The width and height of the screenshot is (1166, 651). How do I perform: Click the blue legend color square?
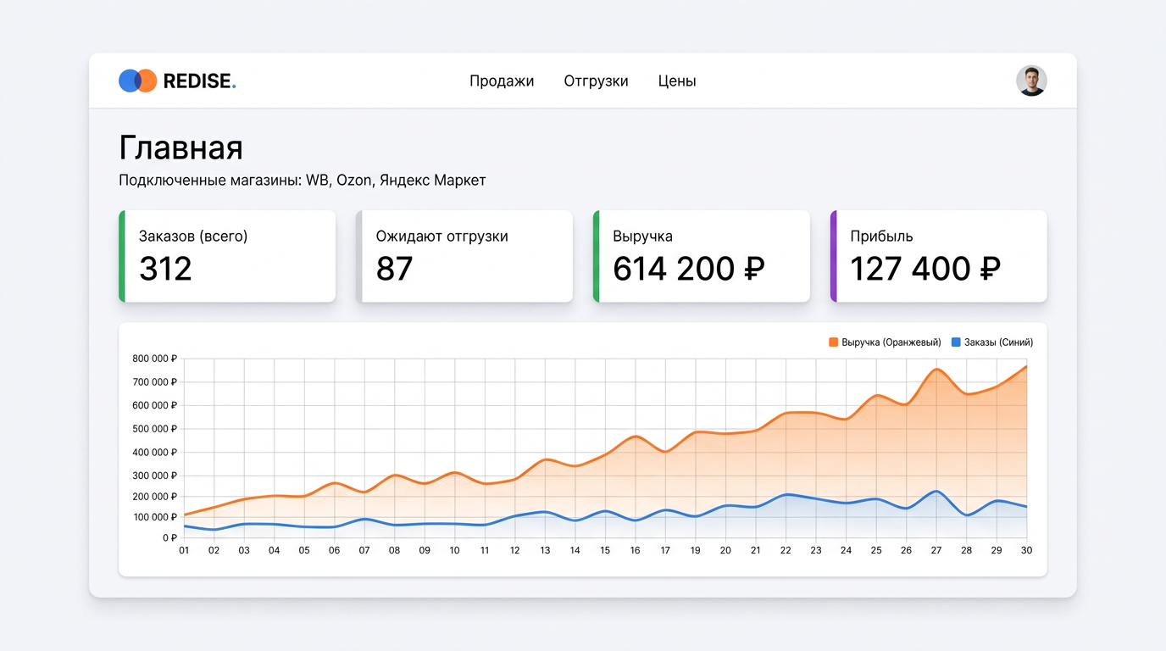pyautogui.click(x=956, y=342)
